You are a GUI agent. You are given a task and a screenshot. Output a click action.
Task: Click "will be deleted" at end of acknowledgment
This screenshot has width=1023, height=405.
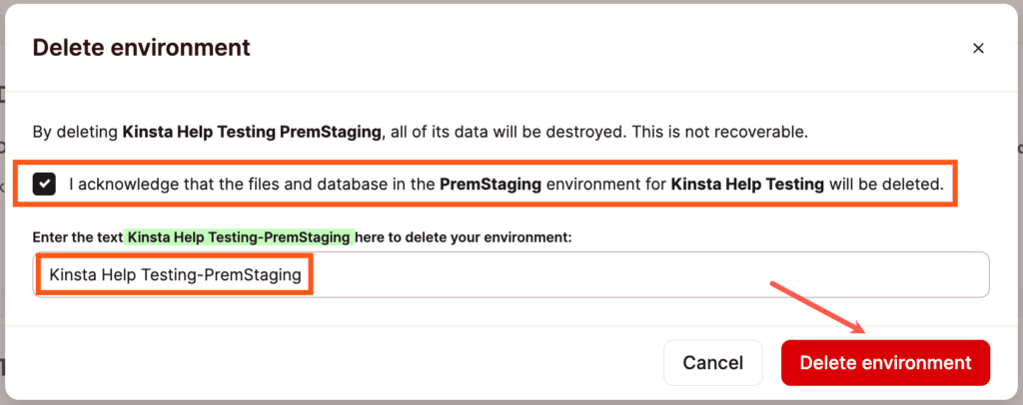click(886, 184)
